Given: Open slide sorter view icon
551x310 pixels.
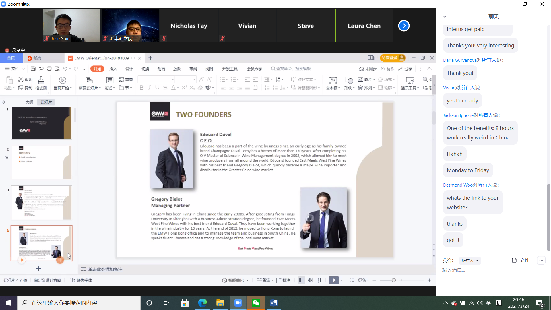Looking at the screenshot, I should pos(310,280).
